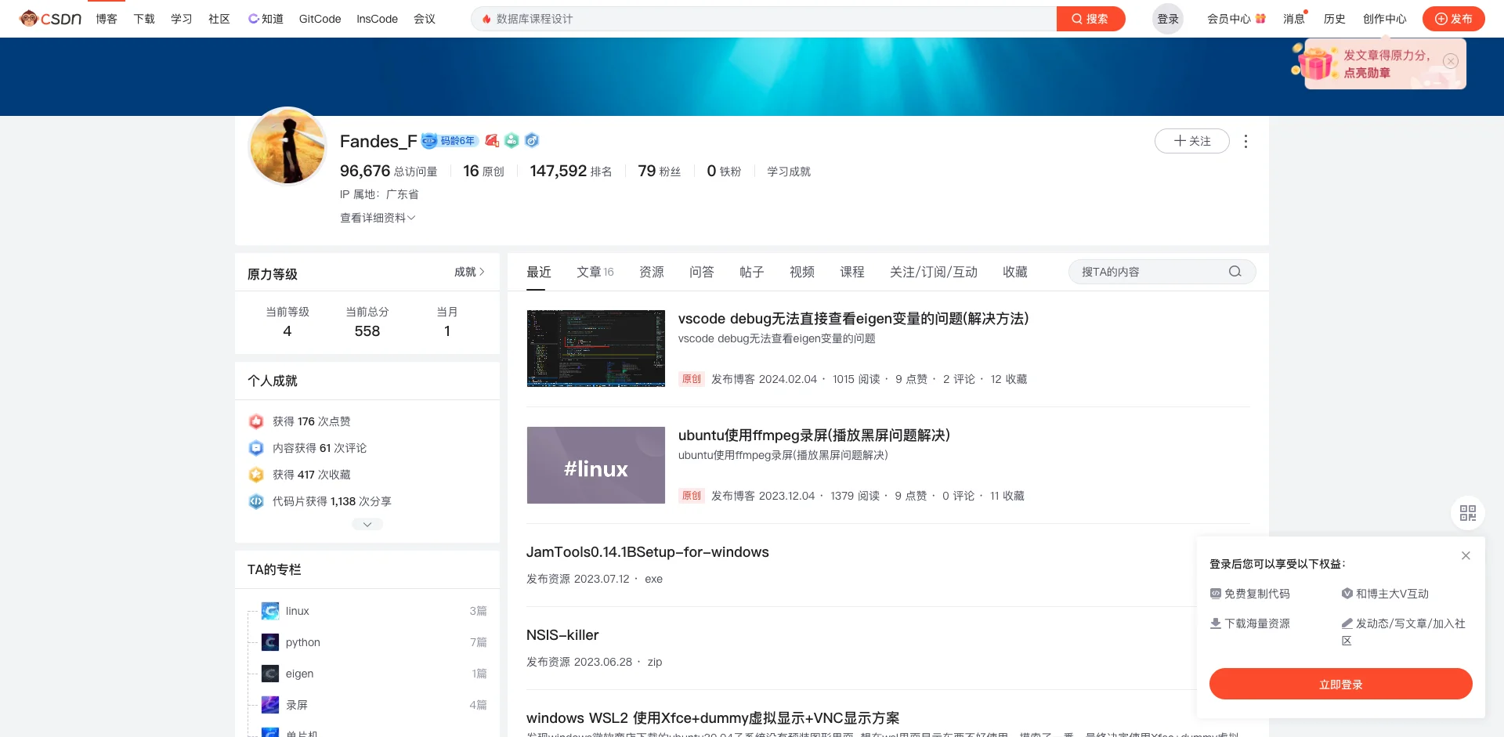Open 创作中心 link
Screen dimensions: 1504x737
(1385, 19)
